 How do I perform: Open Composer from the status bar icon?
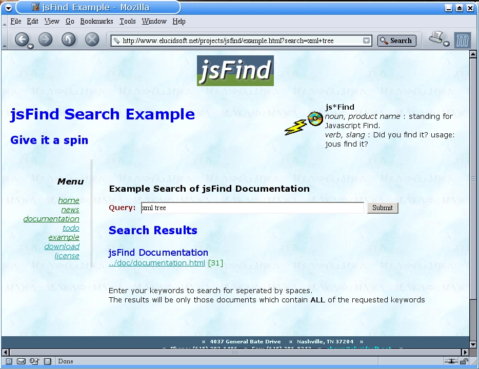point(34,361)
